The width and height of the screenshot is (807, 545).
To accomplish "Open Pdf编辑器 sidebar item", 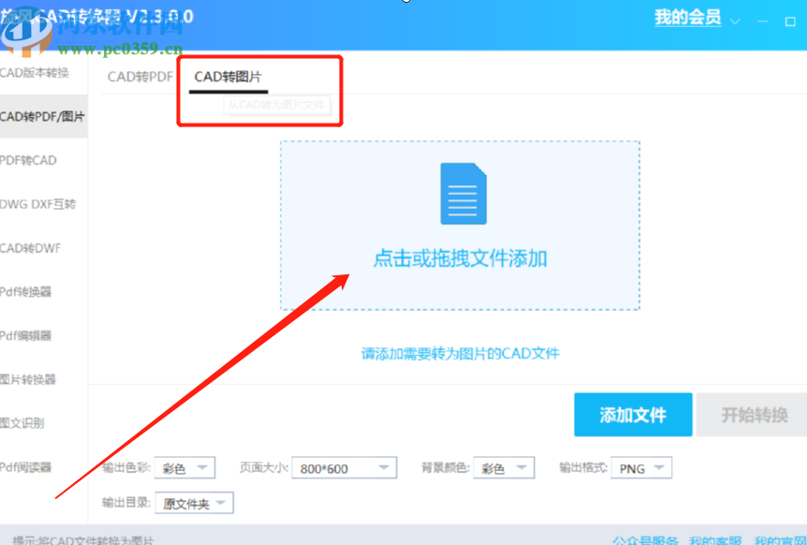I will 25,335.
